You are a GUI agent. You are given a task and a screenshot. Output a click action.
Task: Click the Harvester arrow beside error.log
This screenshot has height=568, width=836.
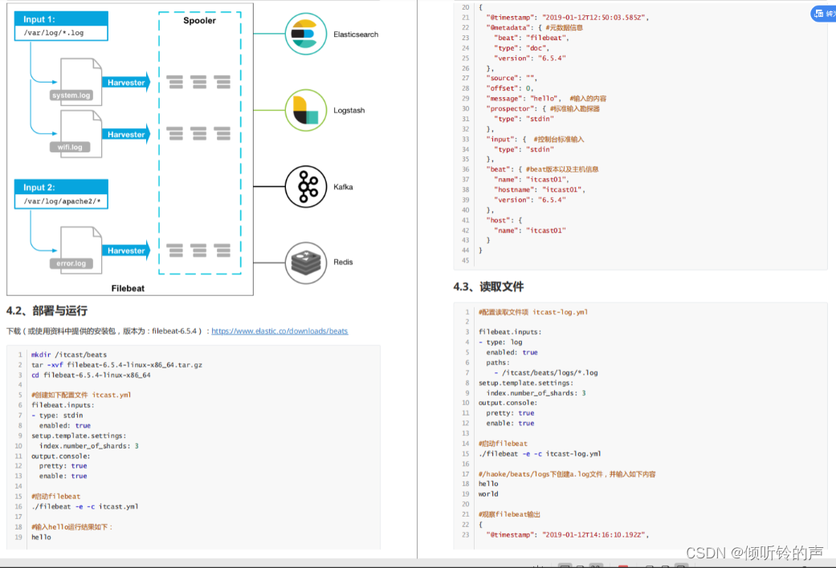click(x=126, y=250)
